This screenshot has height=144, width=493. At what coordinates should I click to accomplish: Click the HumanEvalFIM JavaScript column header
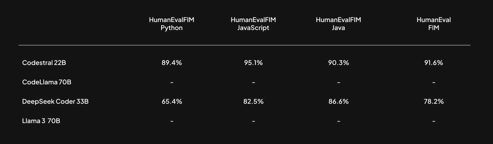[253, 24]
